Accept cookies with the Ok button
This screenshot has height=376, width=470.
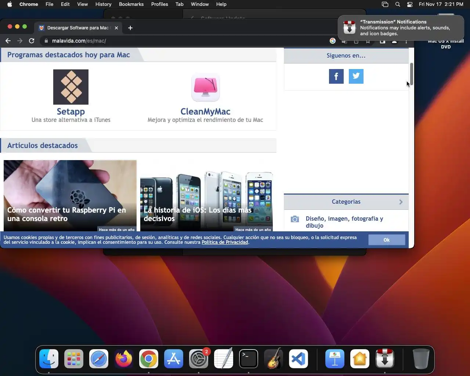point(387,240)
